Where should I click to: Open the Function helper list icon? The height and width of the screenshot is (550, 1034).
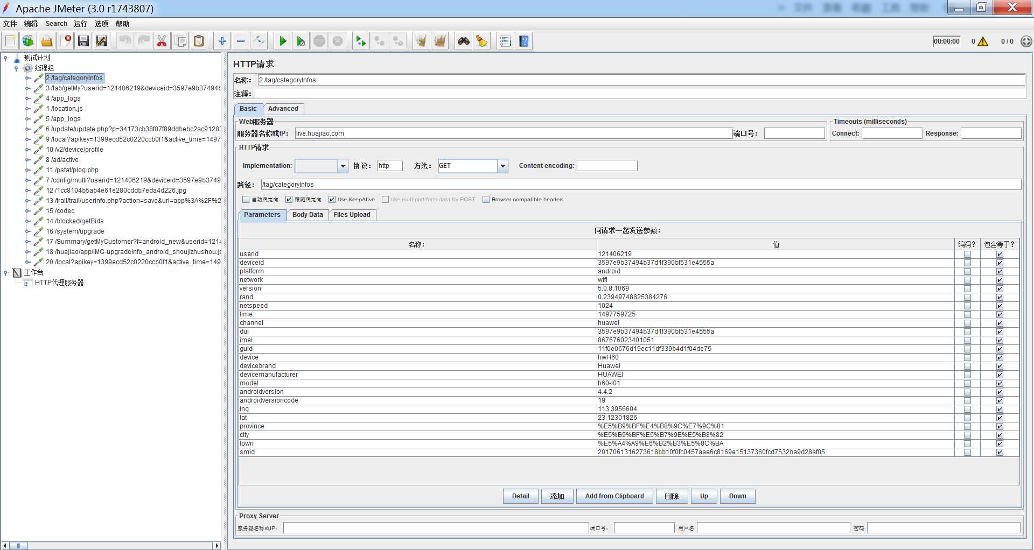tap(505, 41)
